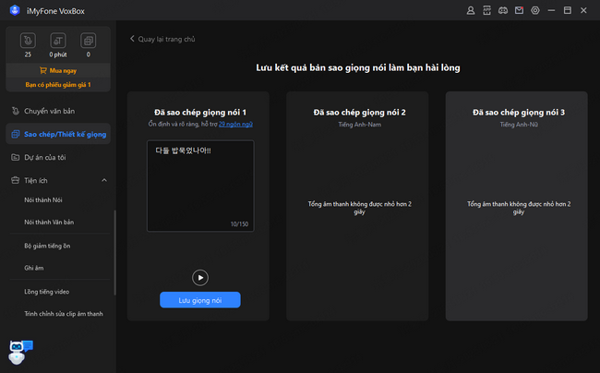The width and height of the screenshot is (600, 373).
Task: Click the speech-to-text minutes icon above 0 phút
Action: tap(58, 41)
